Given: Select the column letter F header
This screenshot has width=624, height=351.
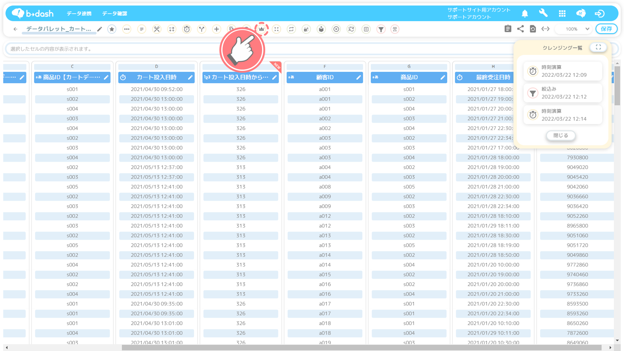Looking at the screenshot, I should click(x=325, y=66).
